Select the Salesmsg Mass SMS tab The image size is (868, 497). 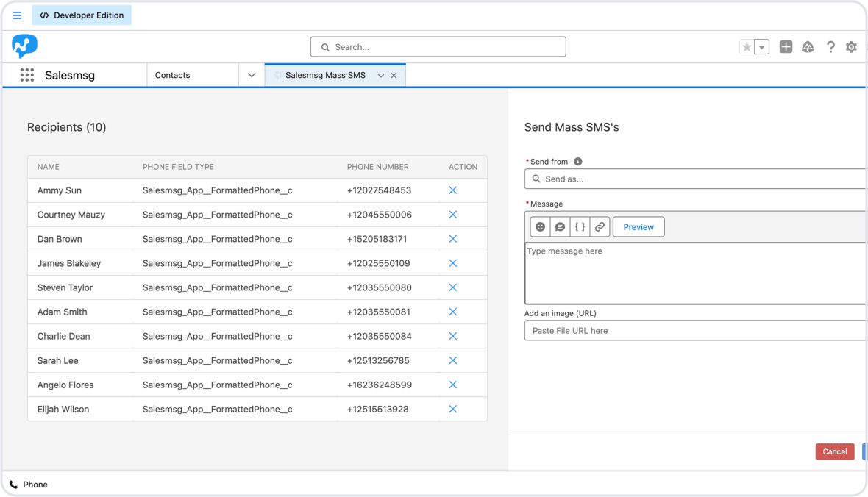[x=327, y=74]
